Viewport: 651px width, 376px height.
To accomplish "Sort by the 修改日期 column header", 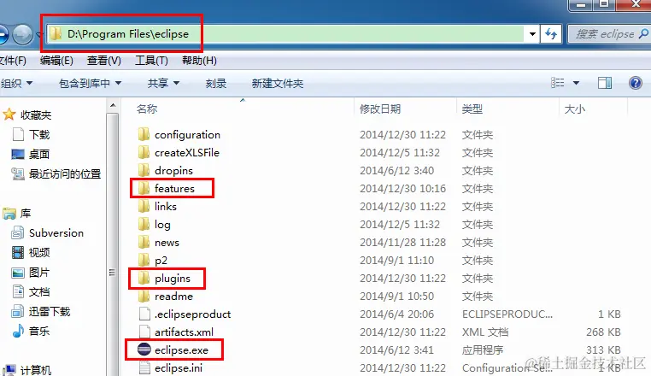I will 380,109.
